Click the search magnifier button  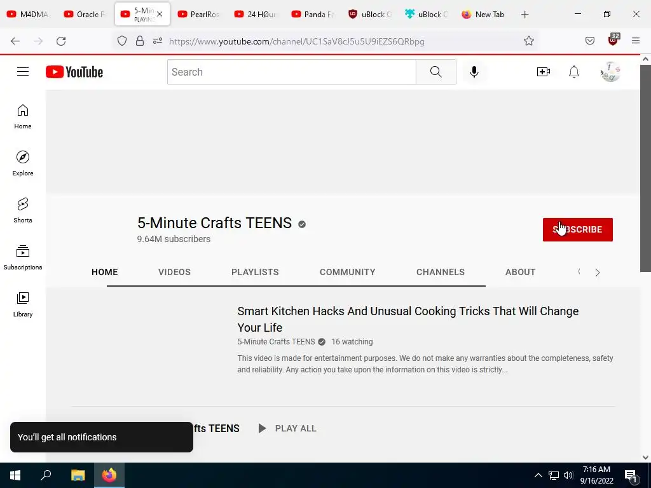436,72
